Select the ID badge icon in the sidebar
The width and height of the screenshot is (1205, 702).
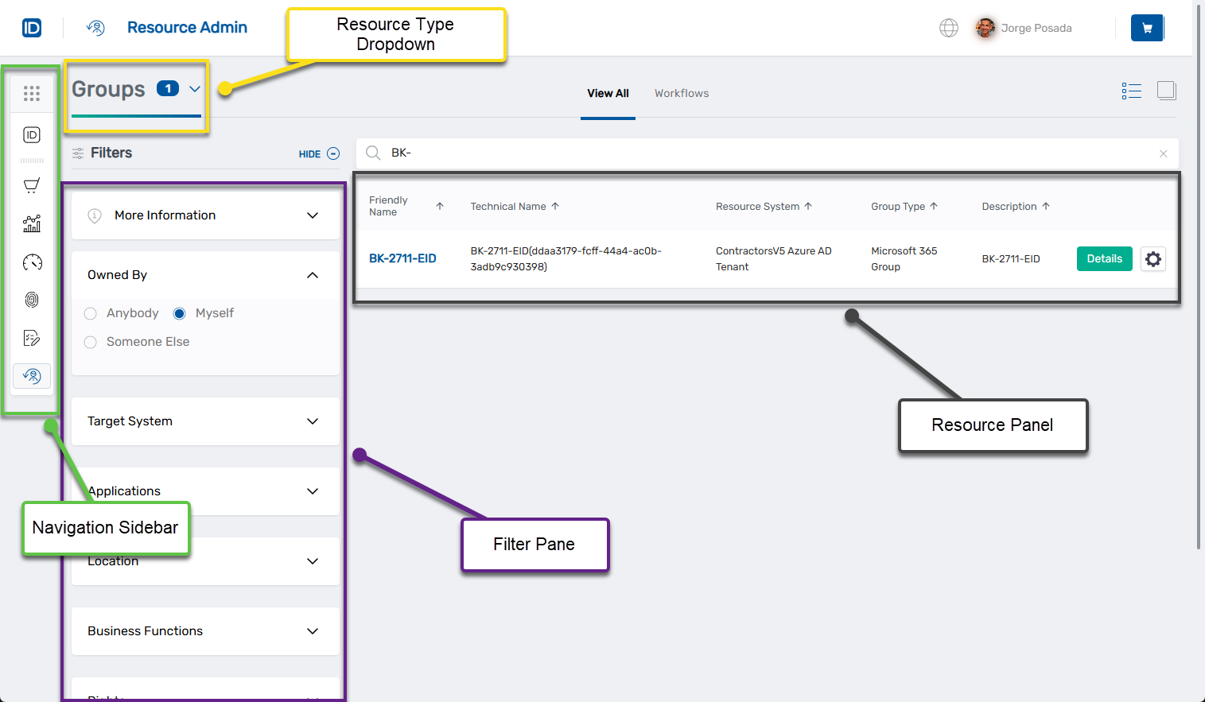coord(32,135)
